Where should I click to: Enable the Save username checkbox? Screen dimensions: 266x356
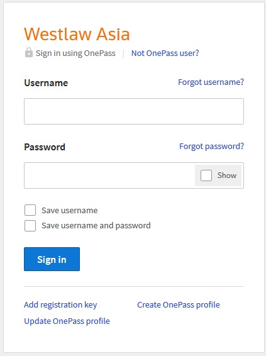30,210
